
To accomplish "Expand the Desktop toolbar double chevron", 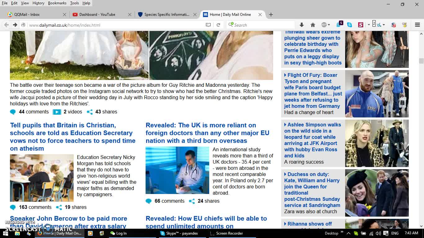I will tap(342, 232).
